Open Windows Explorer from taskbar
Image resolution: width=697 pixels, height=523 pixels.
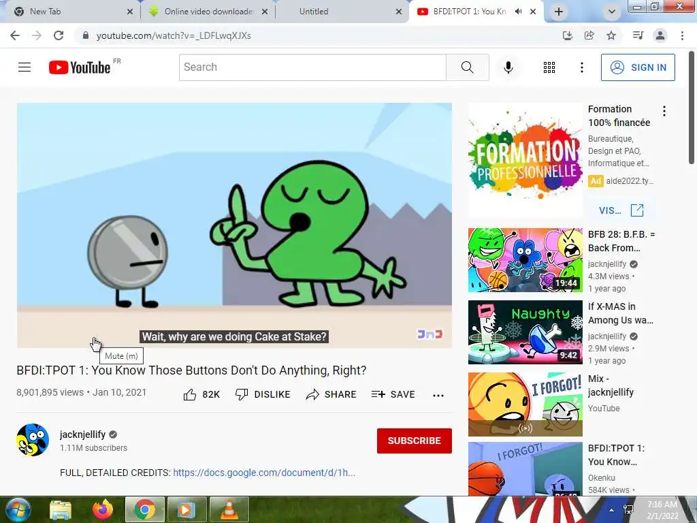tap(61, 509)
